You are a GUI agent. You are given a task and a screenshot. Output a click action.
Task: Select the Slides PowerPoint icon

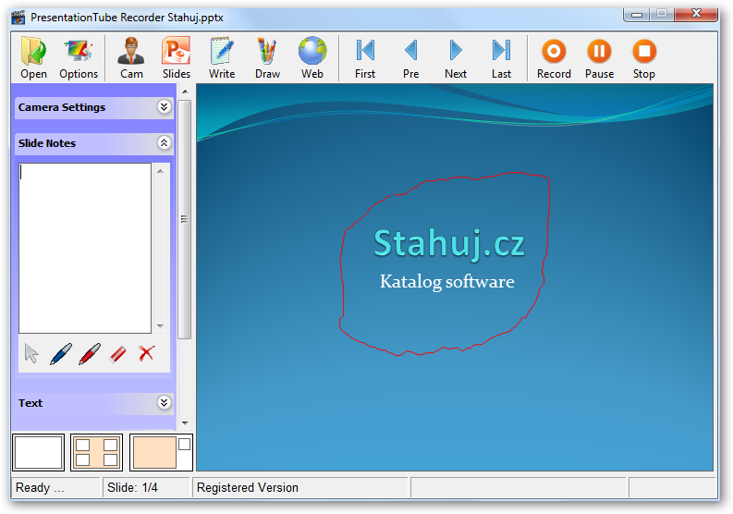(177, 58)
